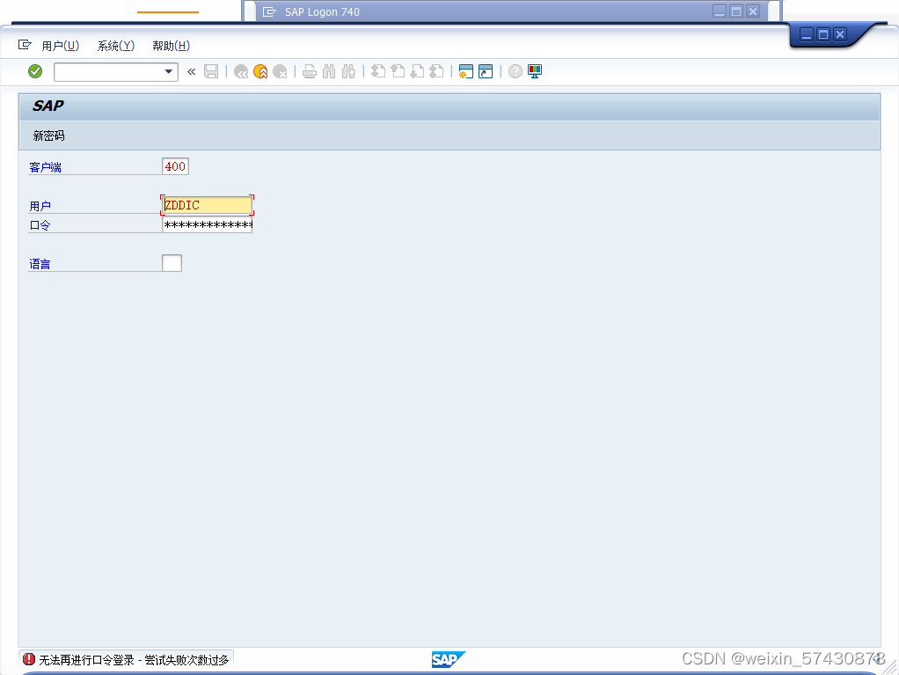Close the SAP login window
Image resolution: width=899 pixels, height=675 pixels.
[x=840, y=34]
